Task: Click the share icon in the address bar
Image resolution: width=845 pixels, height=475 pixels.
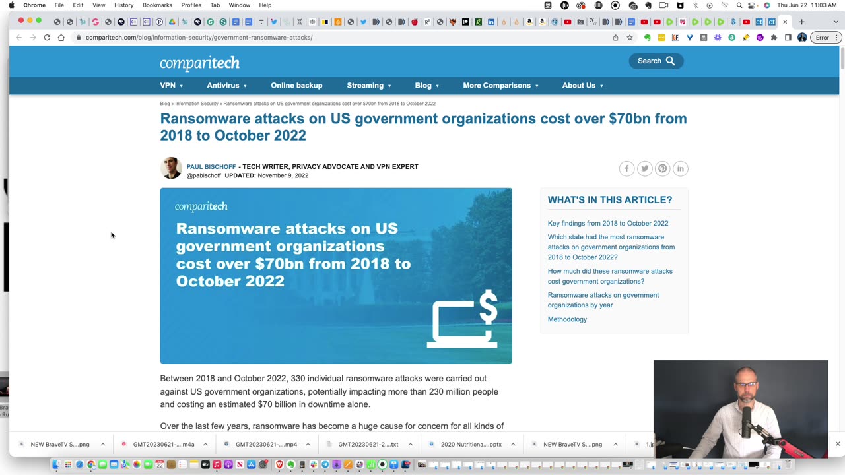Action: (x=615, y=38)
